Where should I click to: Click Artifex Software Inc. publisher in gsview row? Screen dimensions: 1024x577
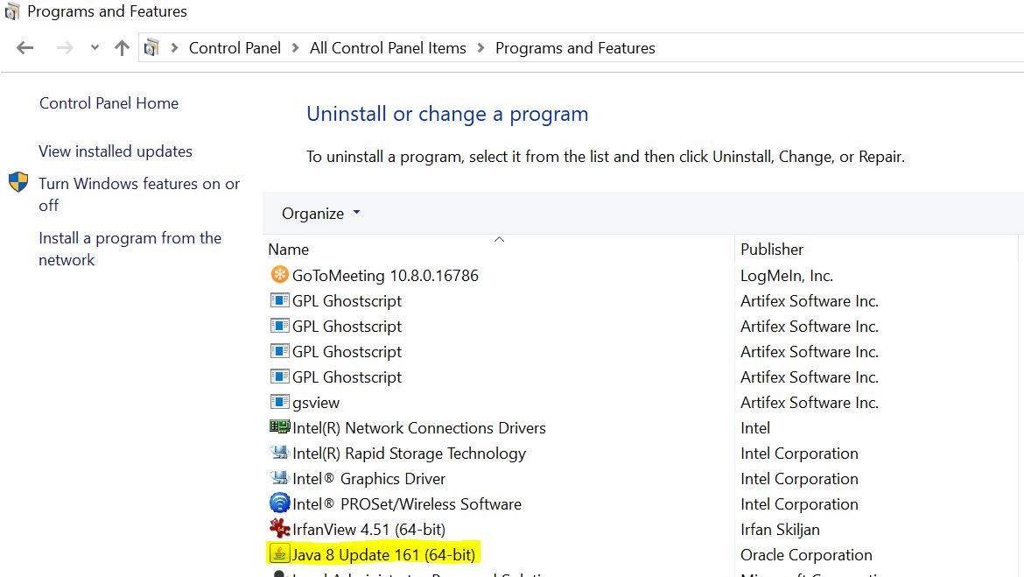point(810,403)
